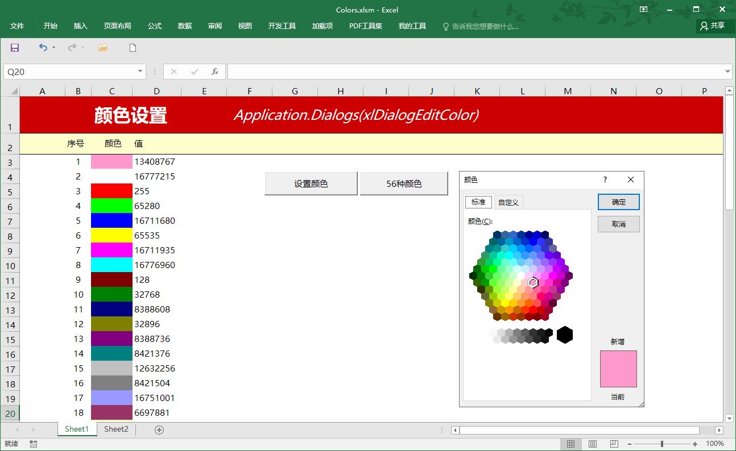Undo the last action

coord(42,48)
